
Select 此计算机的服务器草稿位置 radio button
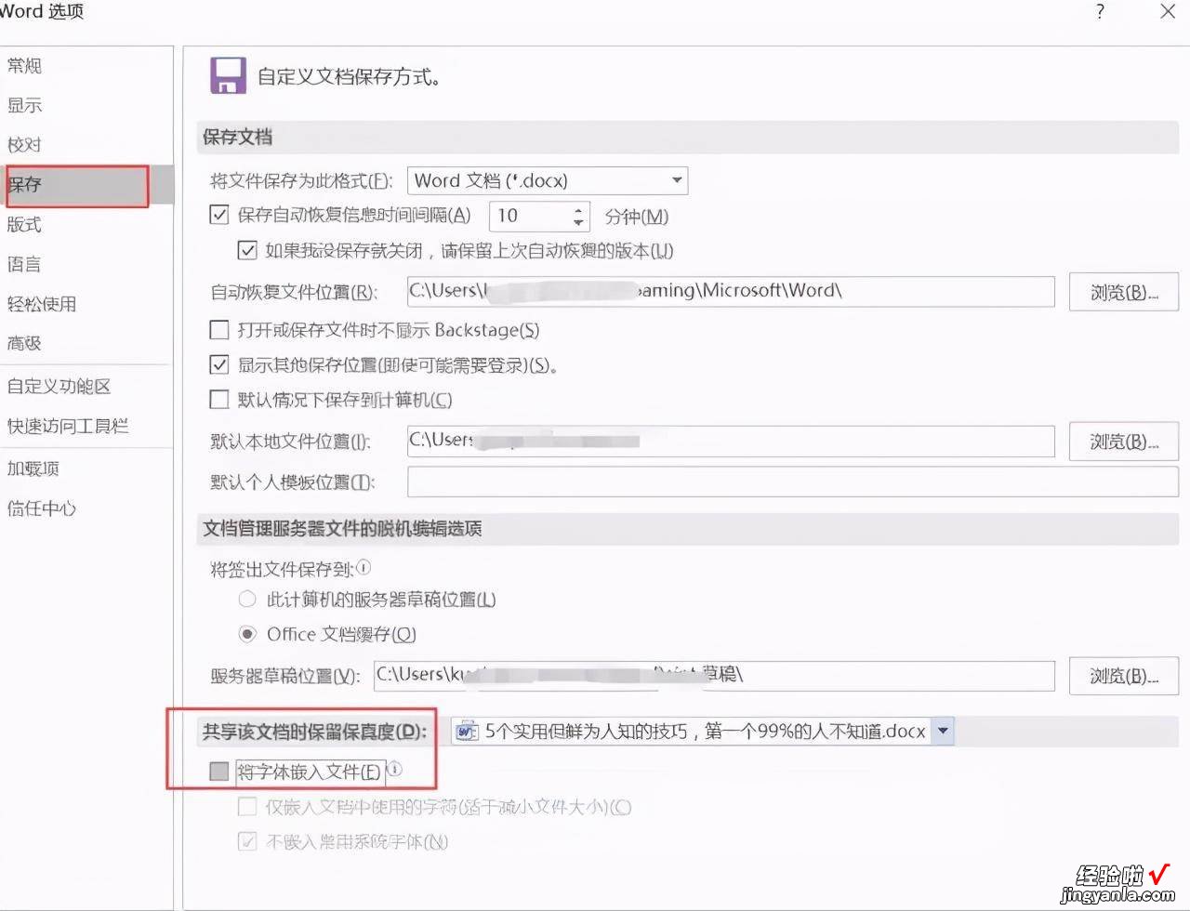point(247,600)
